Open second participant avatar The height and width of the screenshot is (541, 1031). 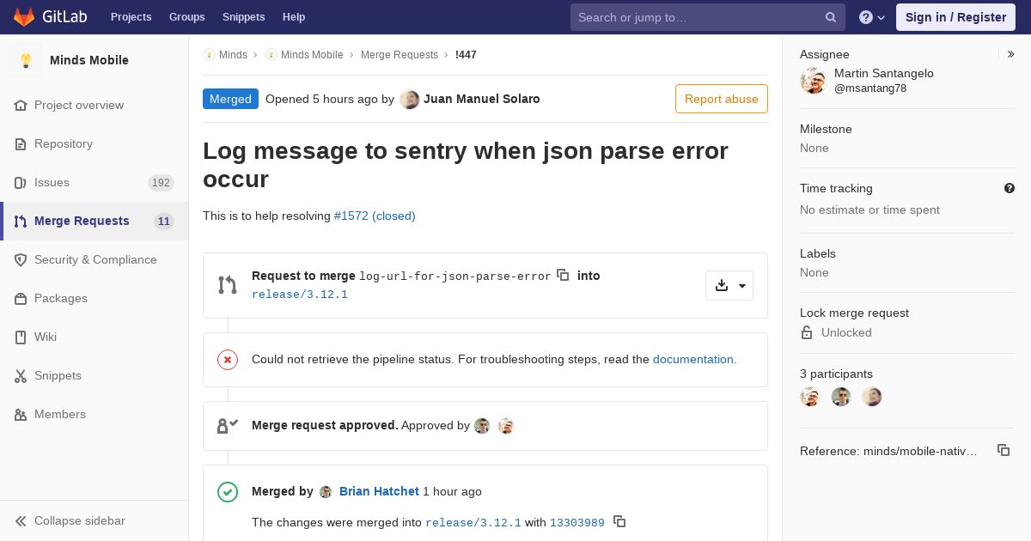(841, 397)
